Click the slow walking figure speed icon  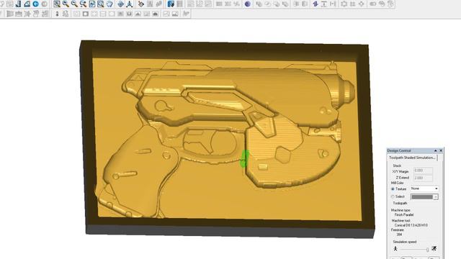point(395,249)
